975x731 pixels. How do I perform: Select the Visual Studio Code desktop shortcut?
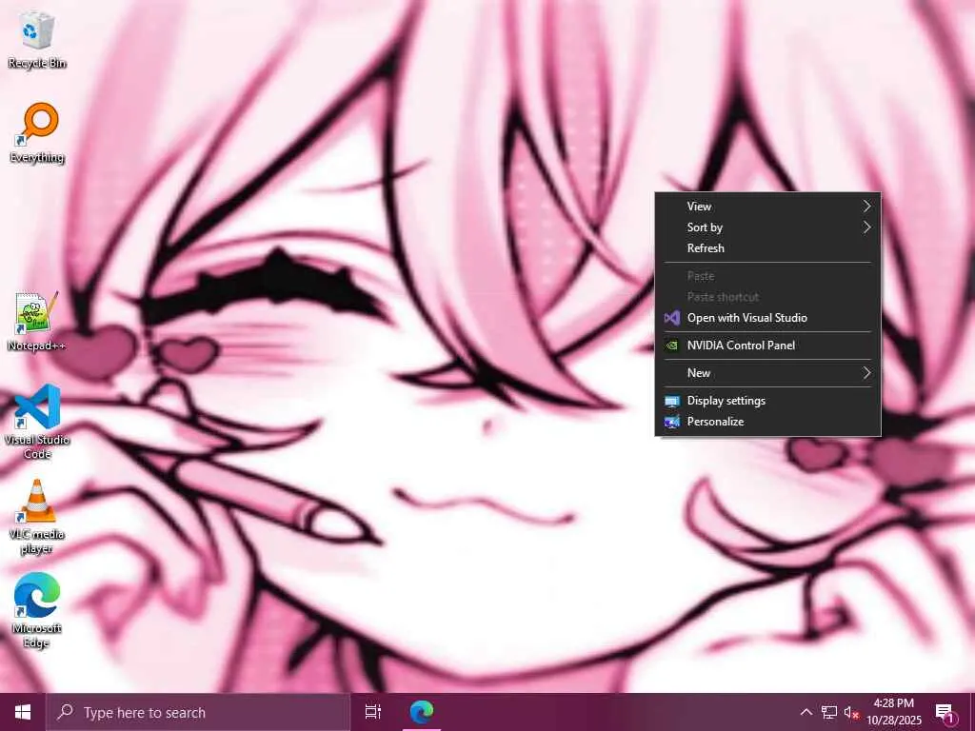coord(37,422)
